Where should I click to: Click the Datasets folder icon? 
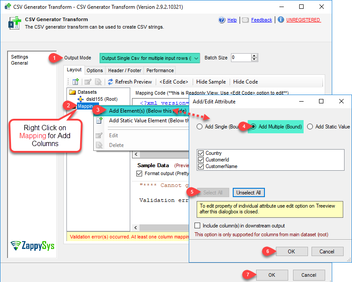(x=72, y=92)
